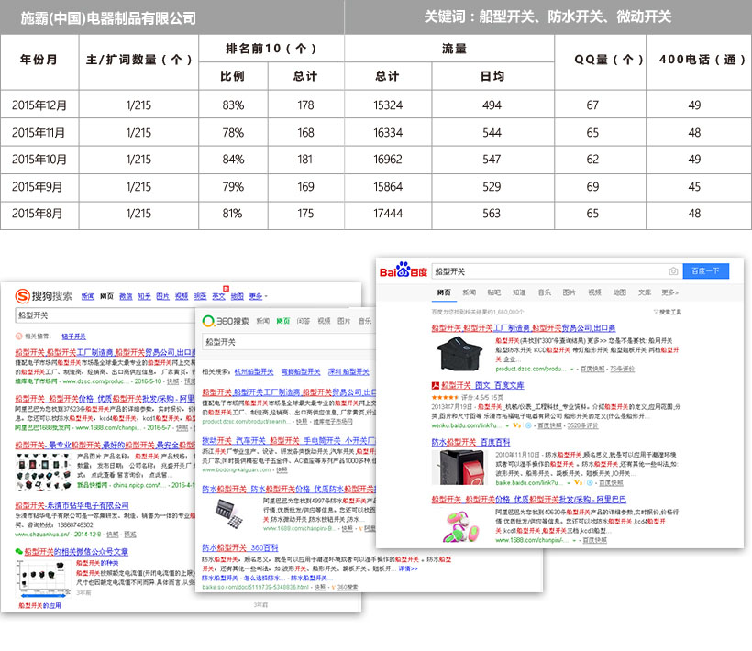Switch to 知道 tab in Baidu window

tap(519, 292)
